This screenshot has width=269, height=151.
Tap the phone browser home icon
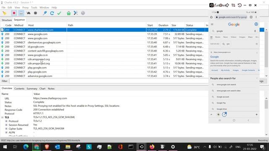click(x=211, y=17)
